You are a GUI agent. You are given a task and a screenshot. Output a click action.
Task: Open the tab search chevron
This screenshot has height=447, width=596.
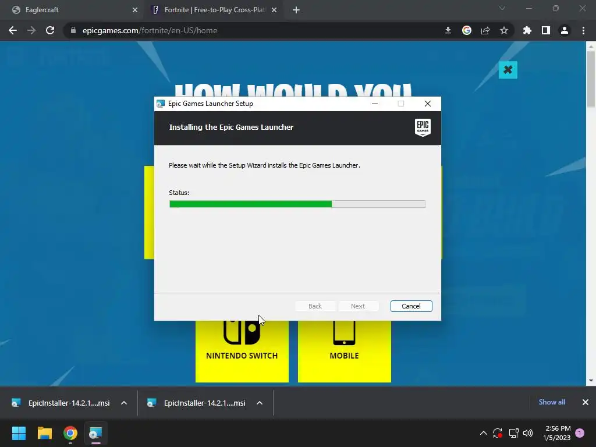(502, 8)
